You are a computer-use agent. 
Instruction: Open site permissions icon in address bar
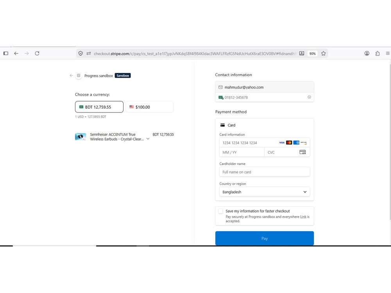click(x=88, y=53)
